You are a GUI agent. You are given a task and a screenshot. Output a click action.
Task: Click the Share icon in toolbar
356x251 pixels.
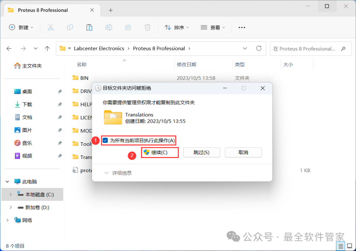[128, 27]
